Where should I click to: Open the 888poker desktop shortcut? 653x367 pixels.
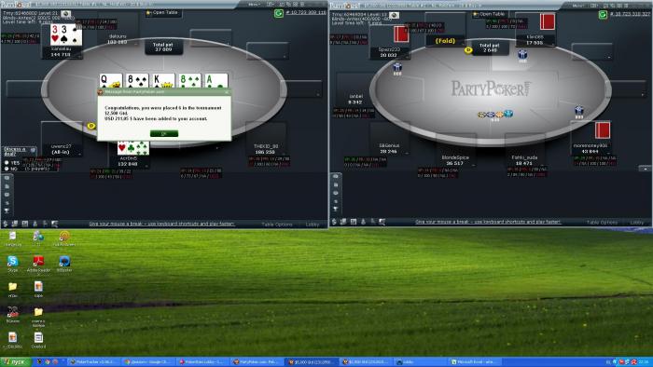tap(64, 264)
